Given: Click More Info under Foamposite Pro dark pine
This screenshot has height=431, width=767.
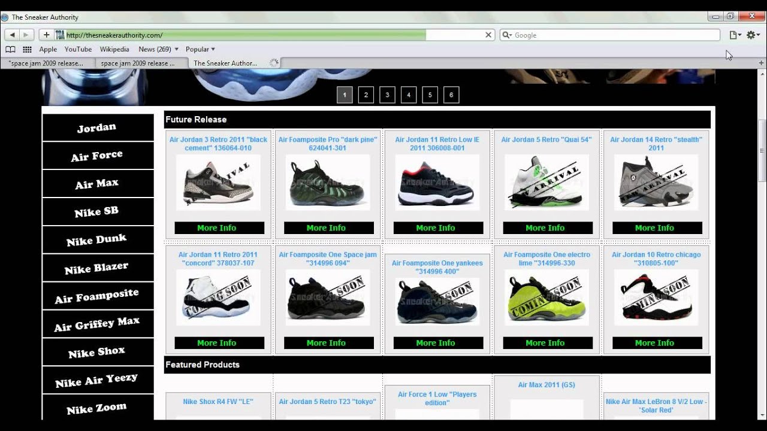Looking at the screenshot, I should click(329, 228).
